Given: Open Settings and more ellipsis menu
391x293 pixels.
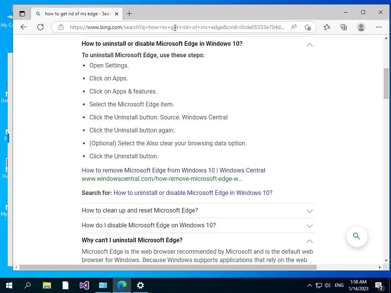Looking at the screenshot, I should click(x=378, y=27).
